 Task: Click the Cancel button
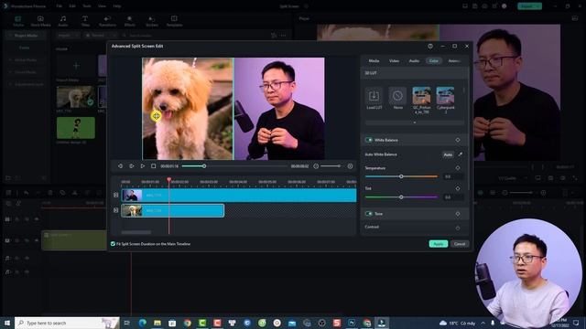click(x=460, y=244)
